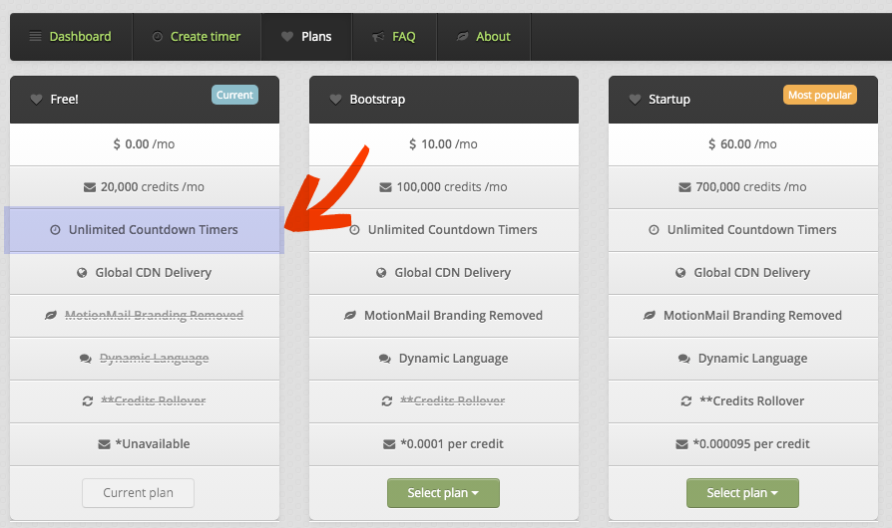Click the leaf icon in Bootstrap's MotionMail Branding Removed
Image resolution: width=892 pixels, height=528 pixels.
point(350,316)
